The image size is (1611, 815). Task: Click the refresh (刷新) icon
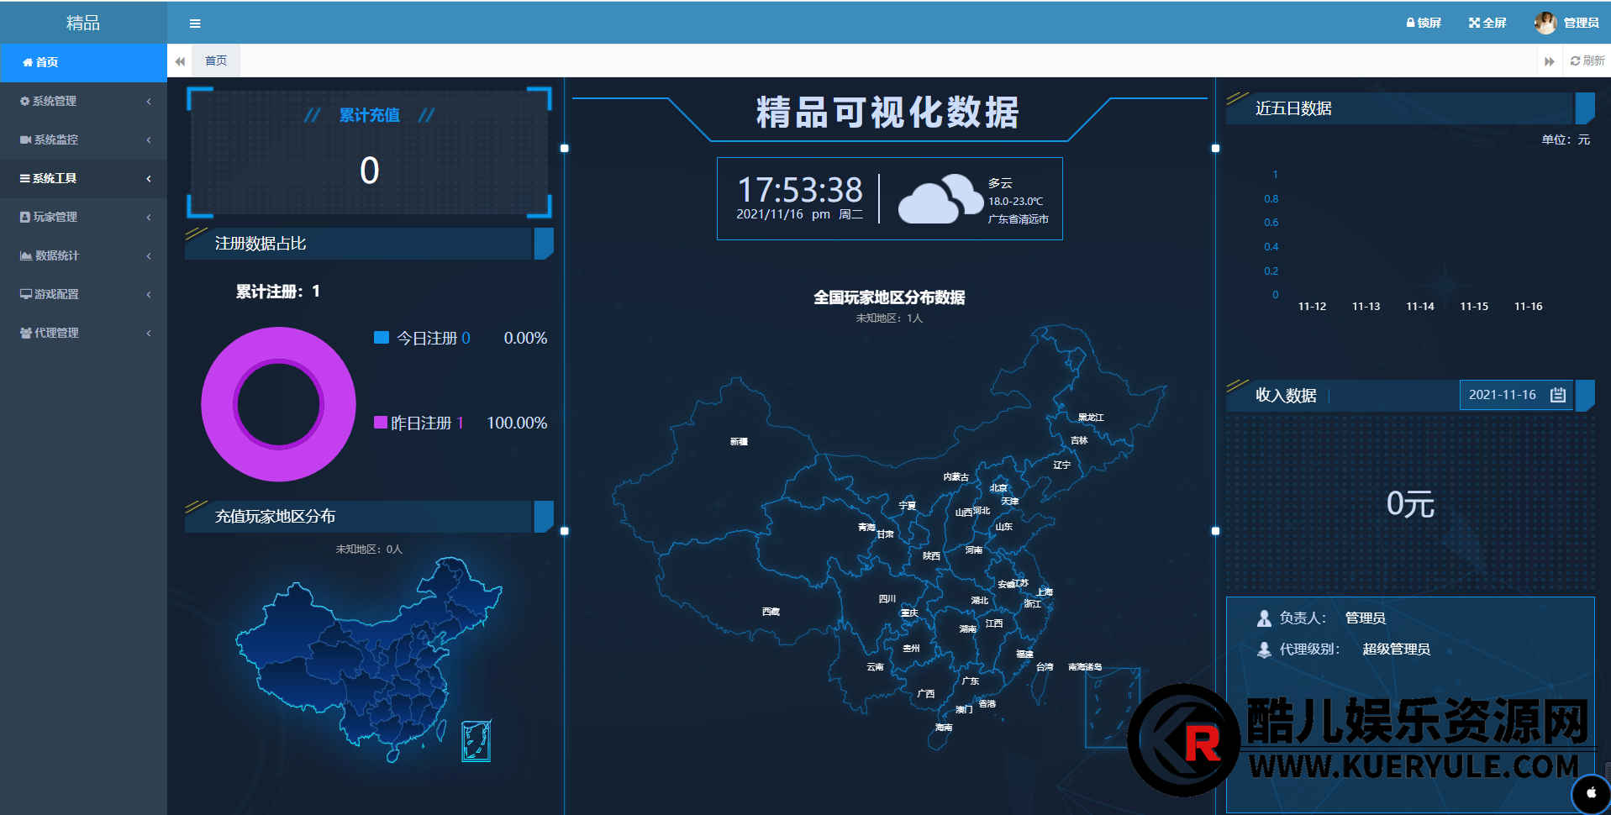[1576, 60]
